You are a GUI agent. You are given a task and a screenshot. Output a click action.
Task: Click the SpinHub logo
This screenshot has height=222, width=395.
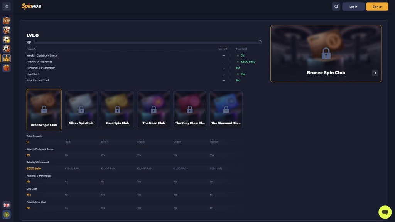click(32, 6)
